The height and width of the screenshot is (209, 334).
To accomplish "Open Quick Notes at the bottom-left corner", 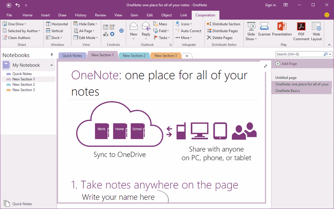I will 18,204.
